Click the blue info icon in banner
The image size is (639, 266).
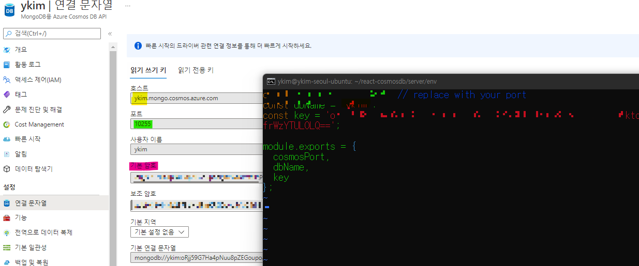click(138, 45)
